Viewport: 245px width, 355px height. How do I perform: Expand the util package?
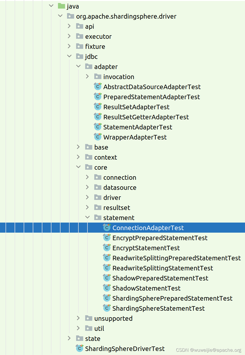click(78, 328)
